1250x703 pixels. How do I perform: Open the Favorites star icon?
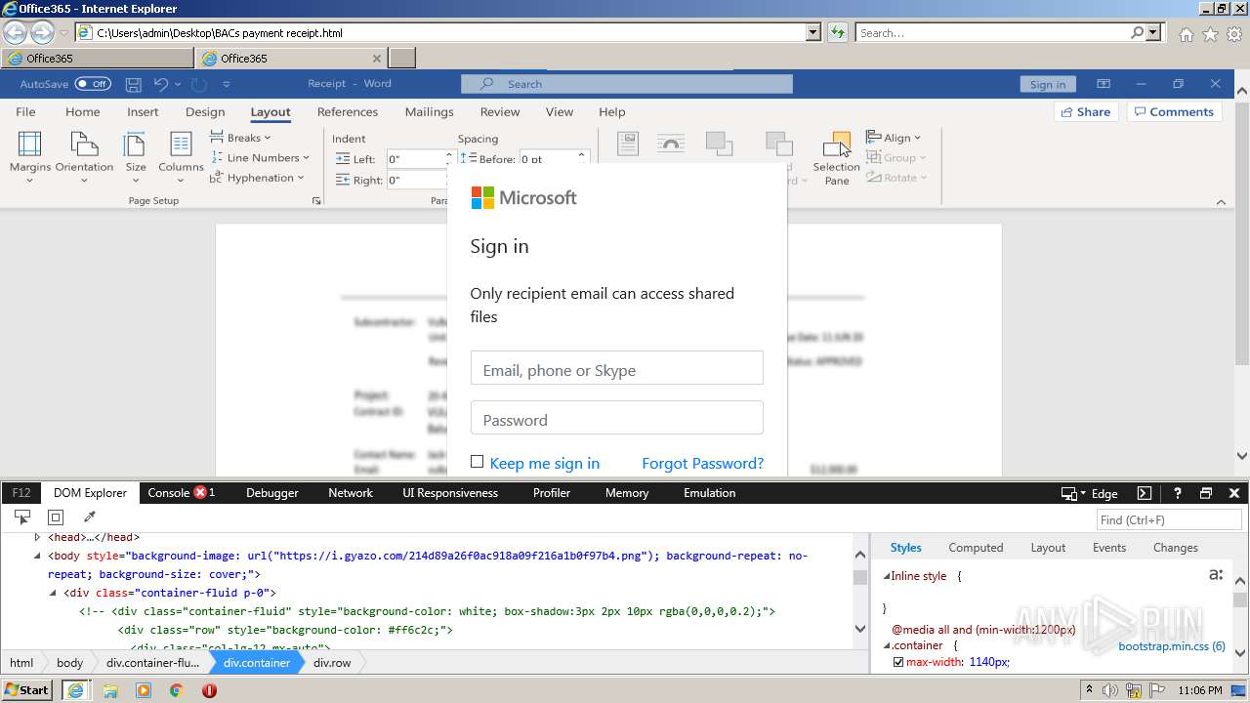click(x=1210, y=34)
